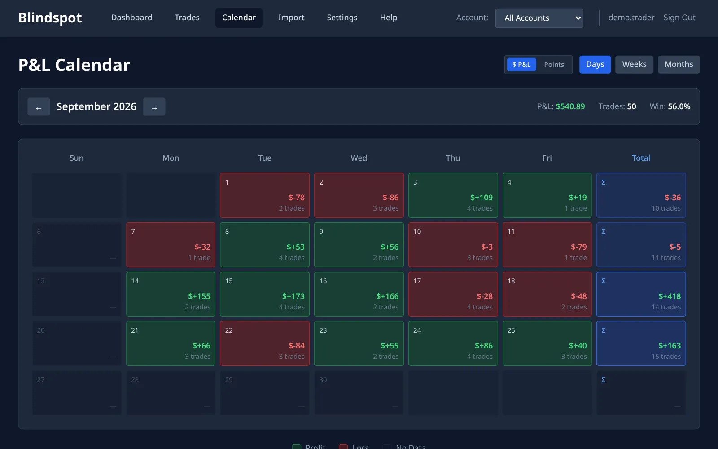Viewport: 718px width, 449px height.
Task: Open September 25 day with $+40
Action: pos(547,343)
